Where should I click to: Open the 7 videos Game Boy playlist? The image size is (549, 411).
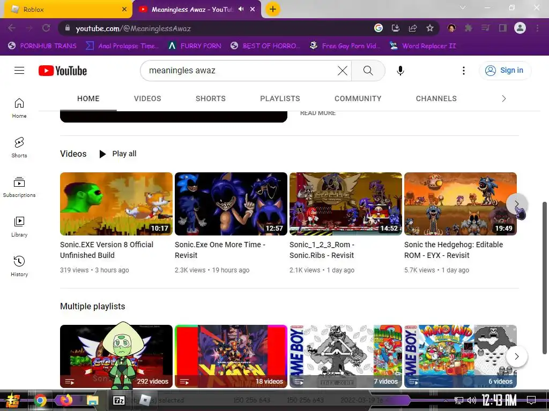346,356
